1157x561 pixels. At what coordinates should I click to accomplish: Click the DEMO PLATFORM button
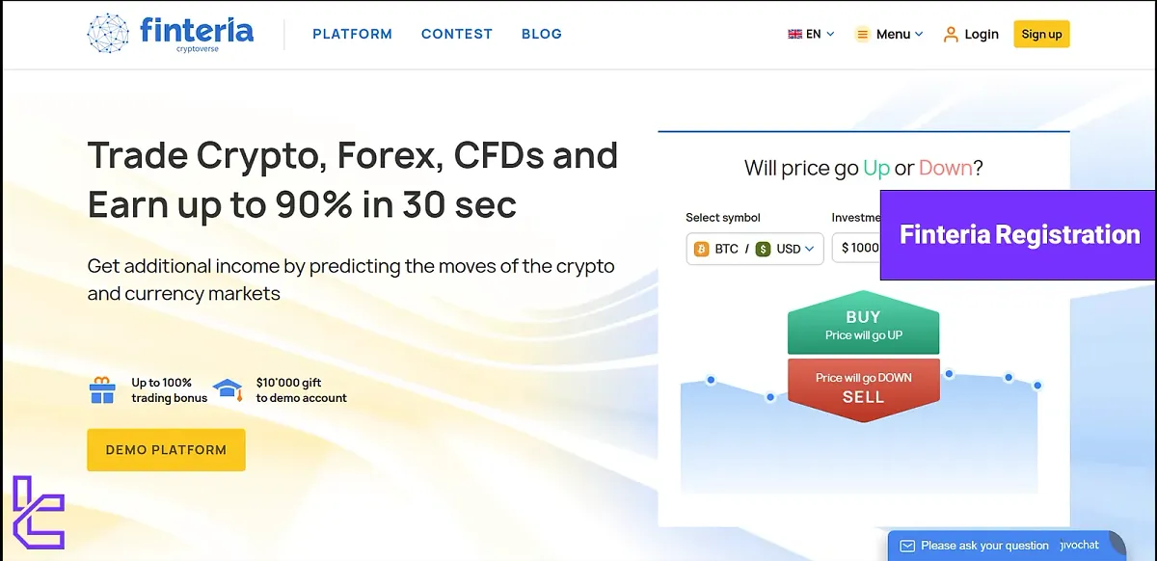pyautogui.click(x=166, y=449)
